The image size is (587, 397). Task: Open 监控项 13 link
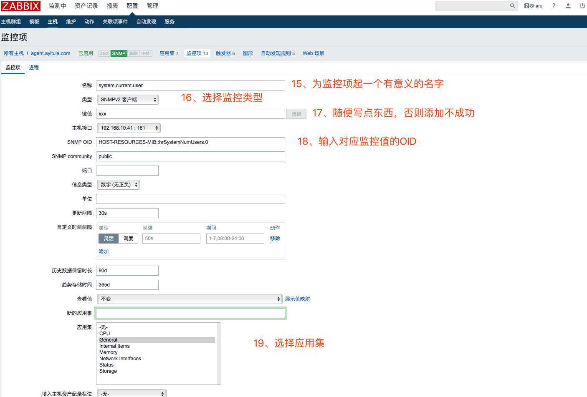click(x=197, y=53)
